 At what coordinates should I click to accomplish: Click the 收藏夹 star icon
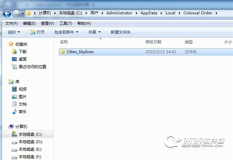pyautogui.click(x=11, y=44)
